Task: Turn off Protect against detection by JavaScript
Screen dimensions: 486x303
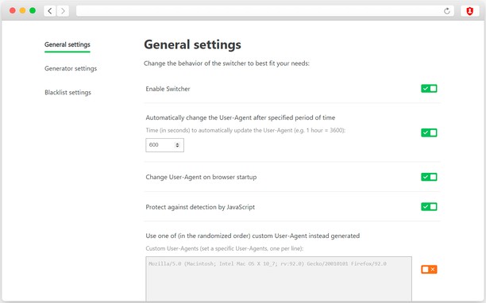Action: [429, 207]
